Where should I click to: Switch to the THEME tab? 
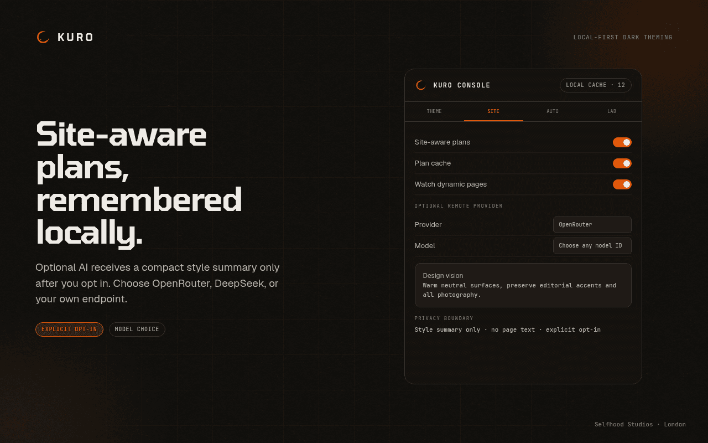pos(434,111)
